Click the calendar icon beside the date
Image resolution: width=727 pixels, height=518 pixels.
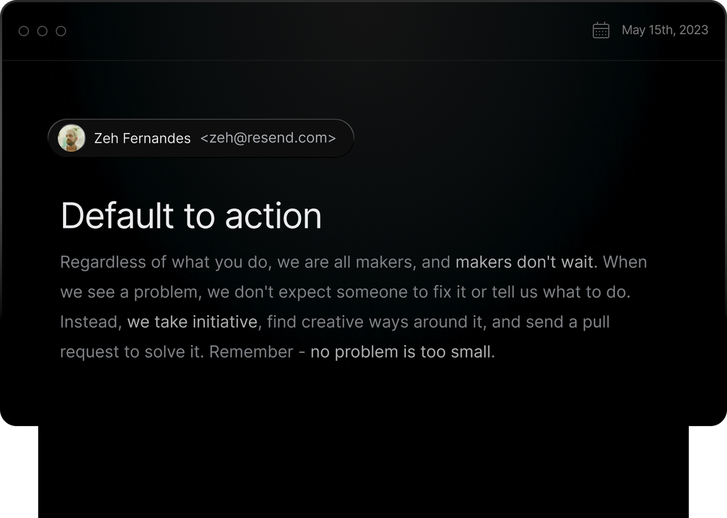(x=600, y=30)
